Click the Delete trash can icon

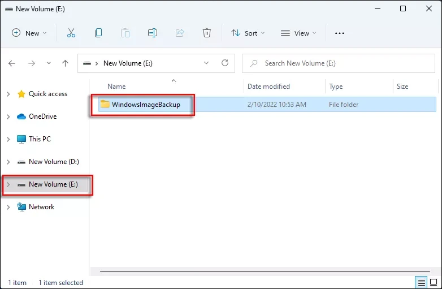[207, 33]
